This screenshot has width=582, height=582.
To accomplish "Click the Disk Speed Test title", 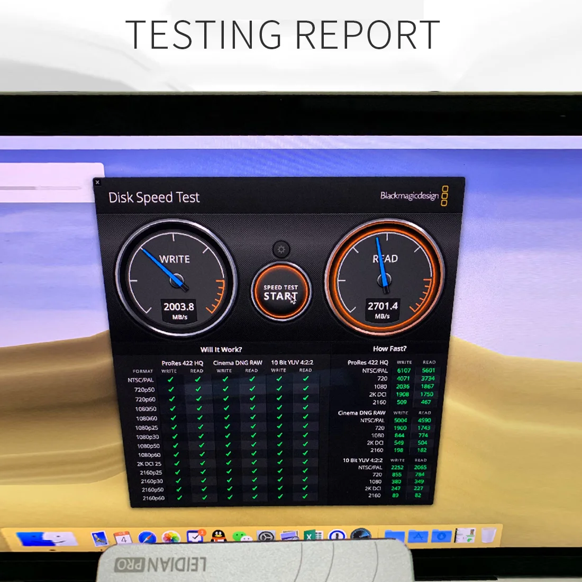I will click(x=154, y=197).
